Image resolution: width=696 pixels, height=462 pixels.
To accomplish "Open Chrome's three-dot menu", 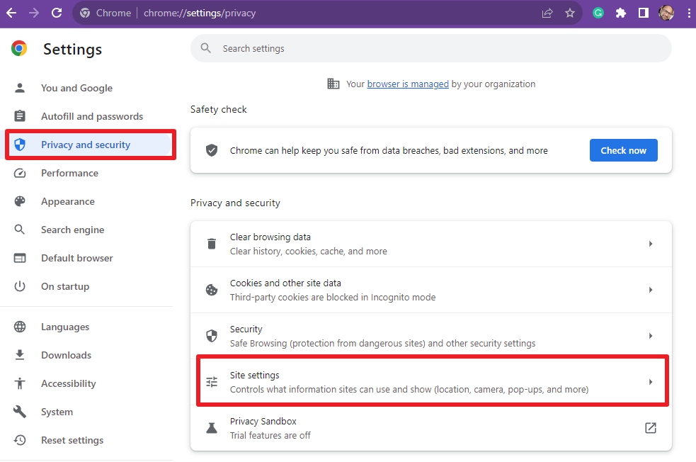I will click(x=688, y=13).
